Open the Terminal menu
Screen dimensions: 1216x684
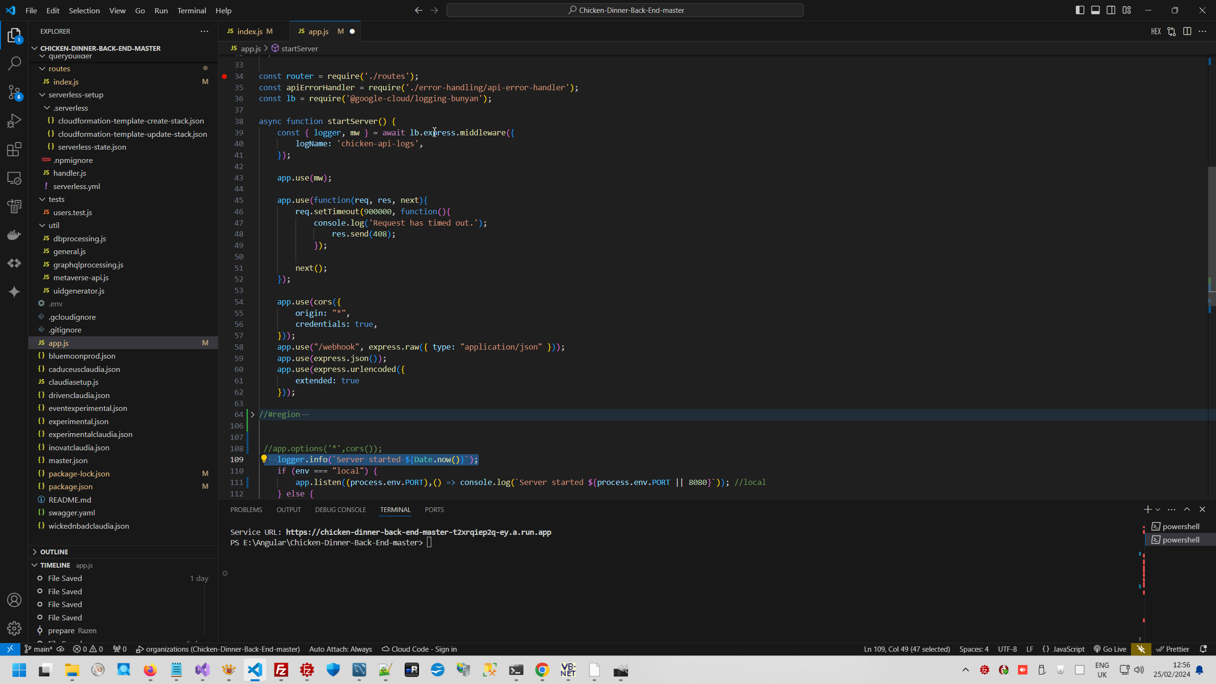click(x=191, y=10)
